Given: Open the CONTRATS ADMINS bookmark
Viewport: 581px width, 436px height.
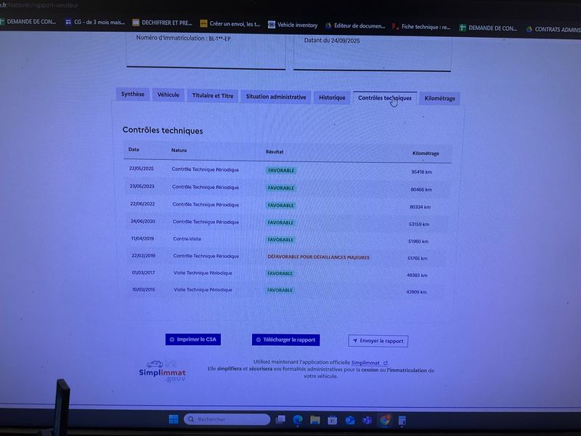Looking at the screenshot, I should pos(553,29).
